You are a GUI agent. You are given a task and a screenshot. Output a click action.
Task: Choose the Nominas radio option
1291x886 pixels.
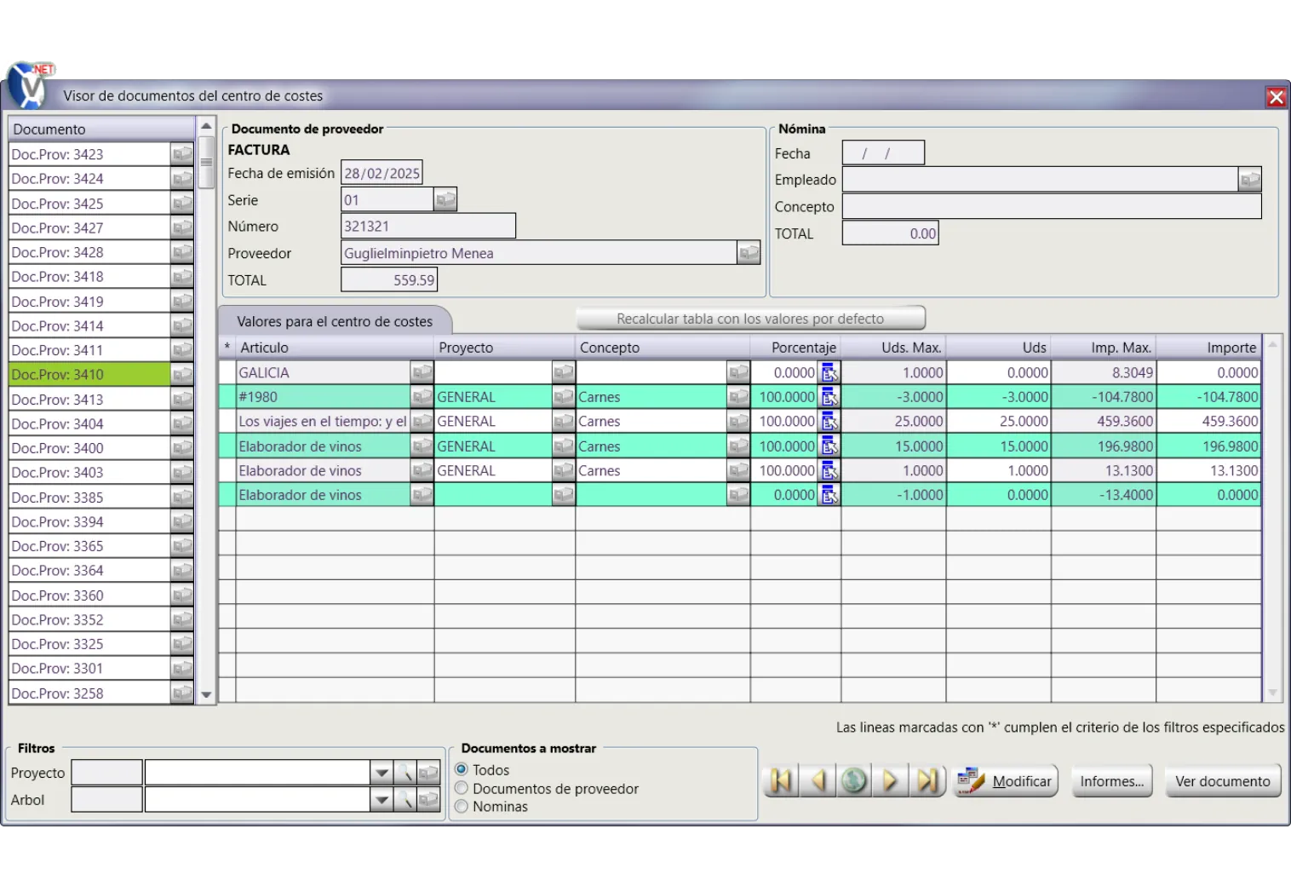462,807
